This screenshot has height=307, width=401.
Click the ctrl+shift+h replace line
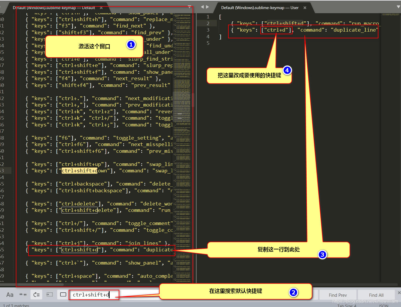(99, 19)
